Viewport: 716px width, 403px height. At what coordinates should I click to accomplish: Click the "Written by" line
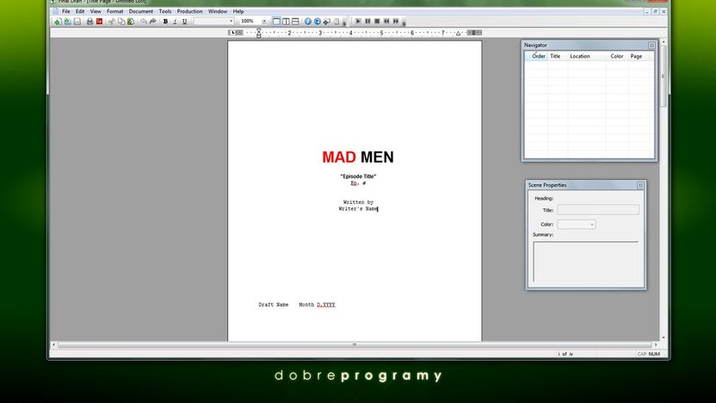(358, 202)
